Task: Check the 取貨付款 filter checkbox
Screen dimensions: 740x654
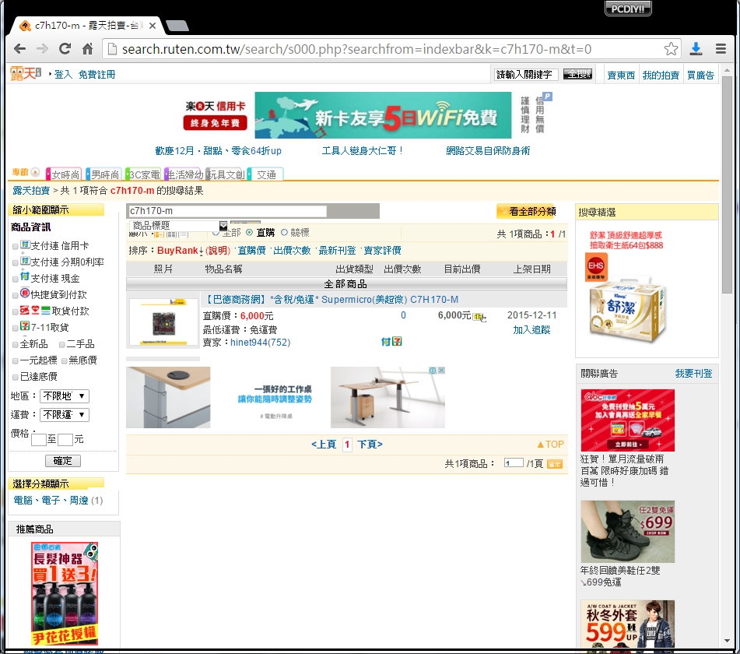Action: [x=15, y=311]
